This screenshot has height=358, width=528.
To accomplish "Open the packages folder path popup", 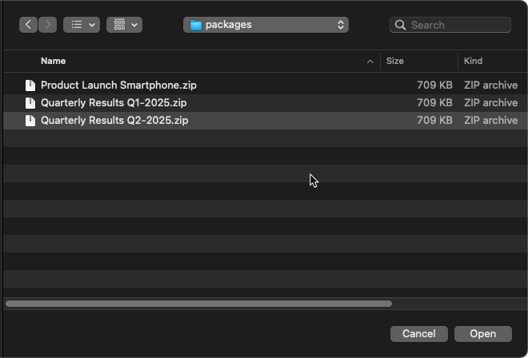I will click(x=266, y=25).
